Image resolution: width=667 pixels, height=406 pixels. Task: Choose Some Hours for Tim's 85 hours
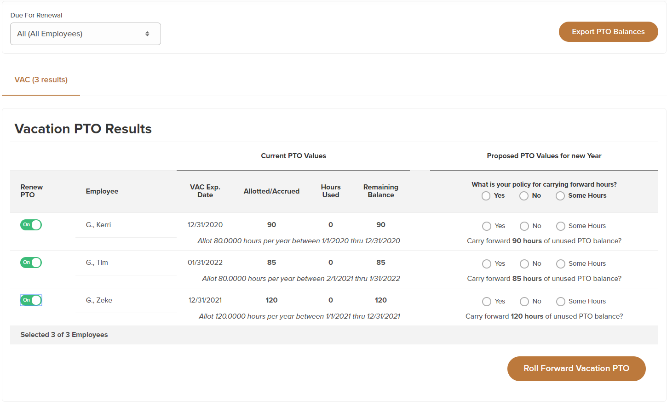(x=560, y=264)
